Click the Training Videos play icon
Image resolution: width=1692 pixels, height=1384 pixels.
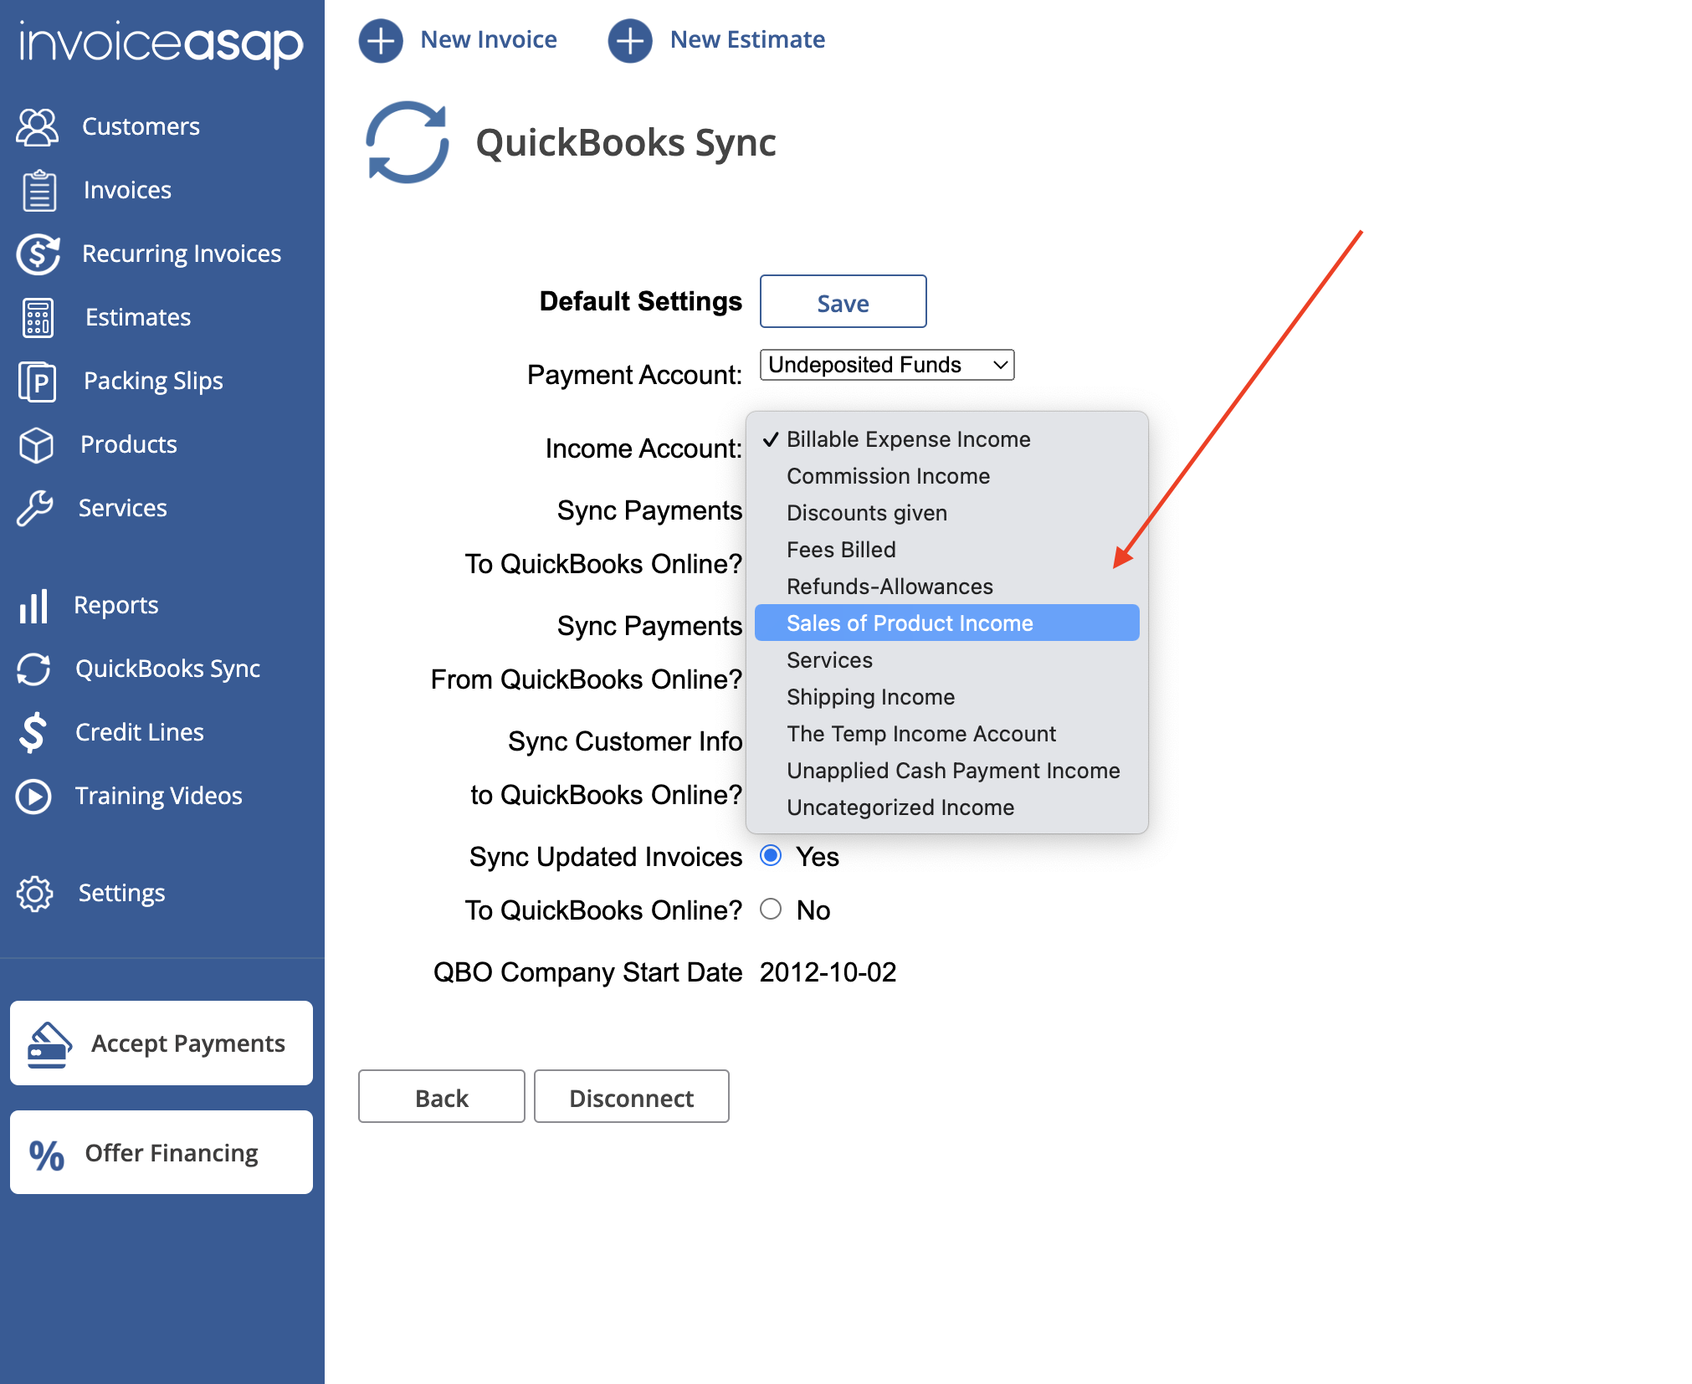pyautogui.click(x=33, y=797)
